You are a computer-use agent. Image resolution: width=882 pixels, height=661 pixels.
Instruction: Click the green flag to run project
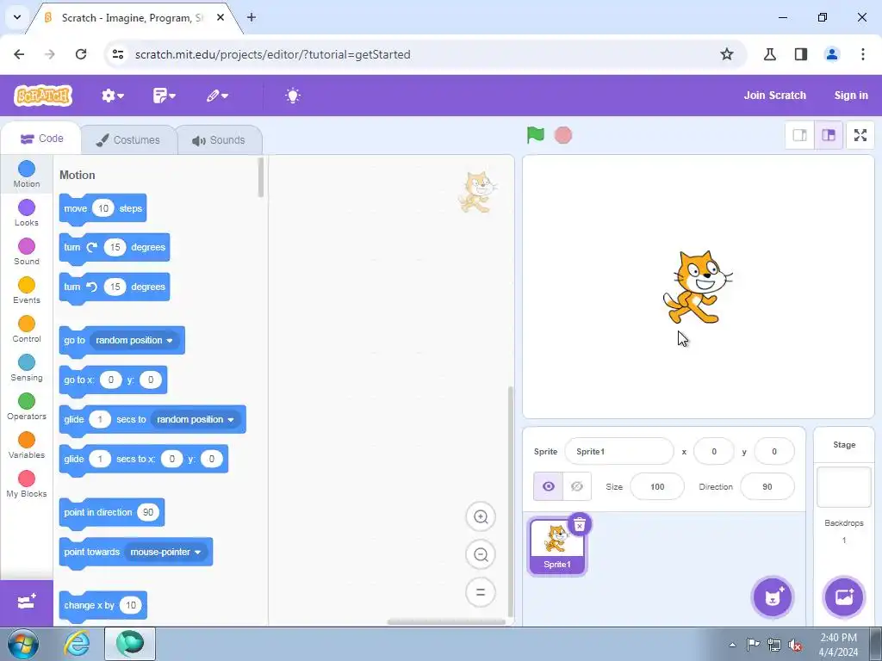536,135
